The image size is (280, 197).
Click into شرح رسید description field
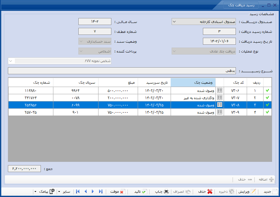122,71
